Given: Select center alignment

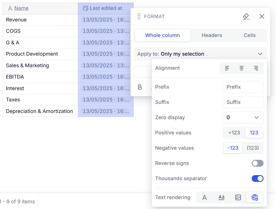Looking at the screenshot, I should point(242,68).
